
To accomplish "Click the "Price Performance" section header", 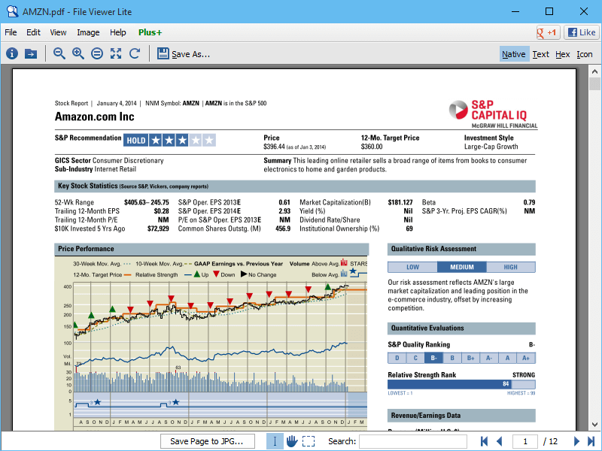I will point(211,249).
